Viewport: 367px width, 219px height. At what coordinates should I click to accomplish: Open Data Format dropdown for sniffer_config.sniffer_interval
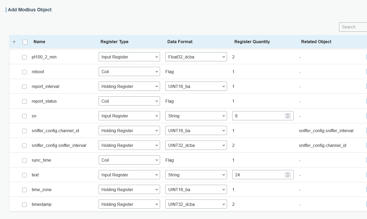click(x=196, y=145)
